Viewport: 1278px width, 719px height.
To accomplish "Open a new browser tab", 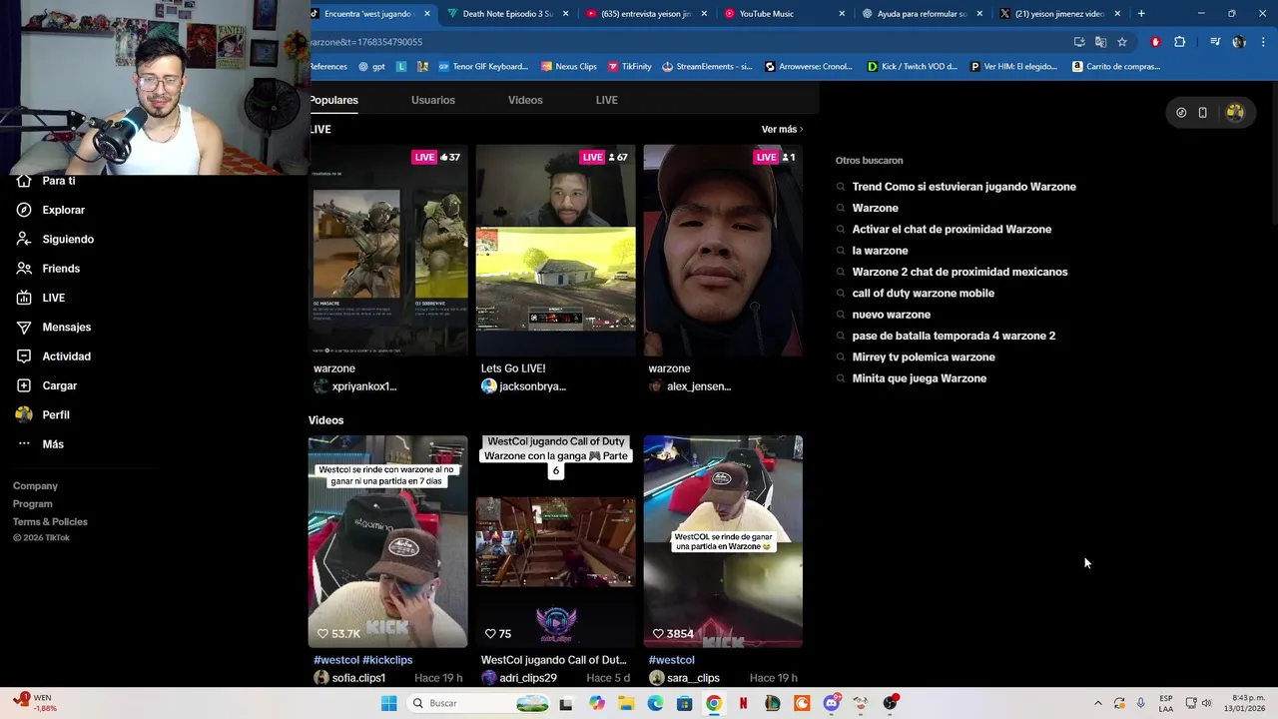I will (x=1141, y=14).
